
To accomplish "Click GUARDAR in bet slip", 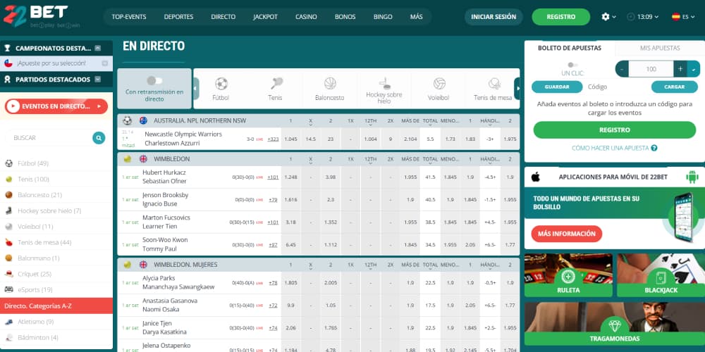I will (557, 87).
